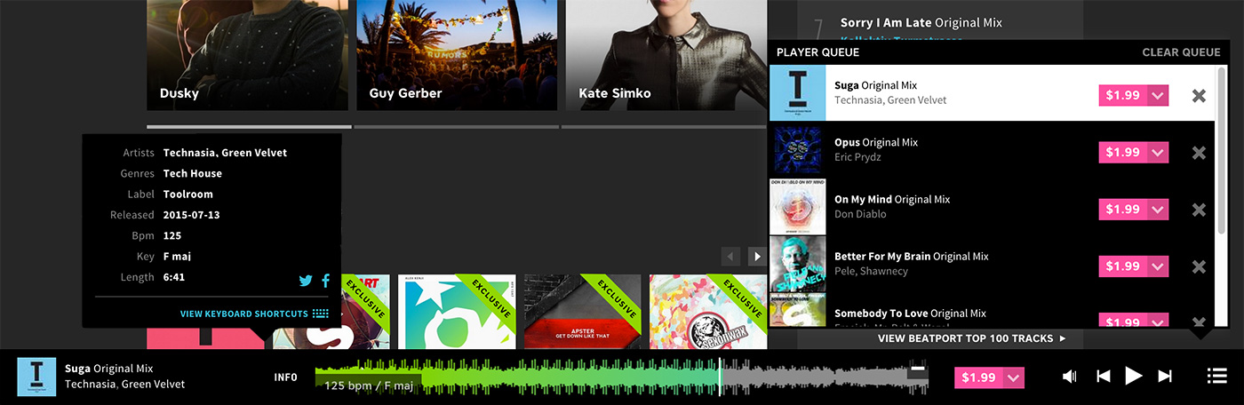The image size is (1244, 405).
Task: Open purchase options dropdown for Opus
Action: [1158, 153]
